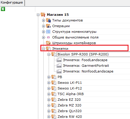Collapse the Bixolon SPP-R300 node
The height and width of the screenshot is (119, 130).
tap(49, 54)
